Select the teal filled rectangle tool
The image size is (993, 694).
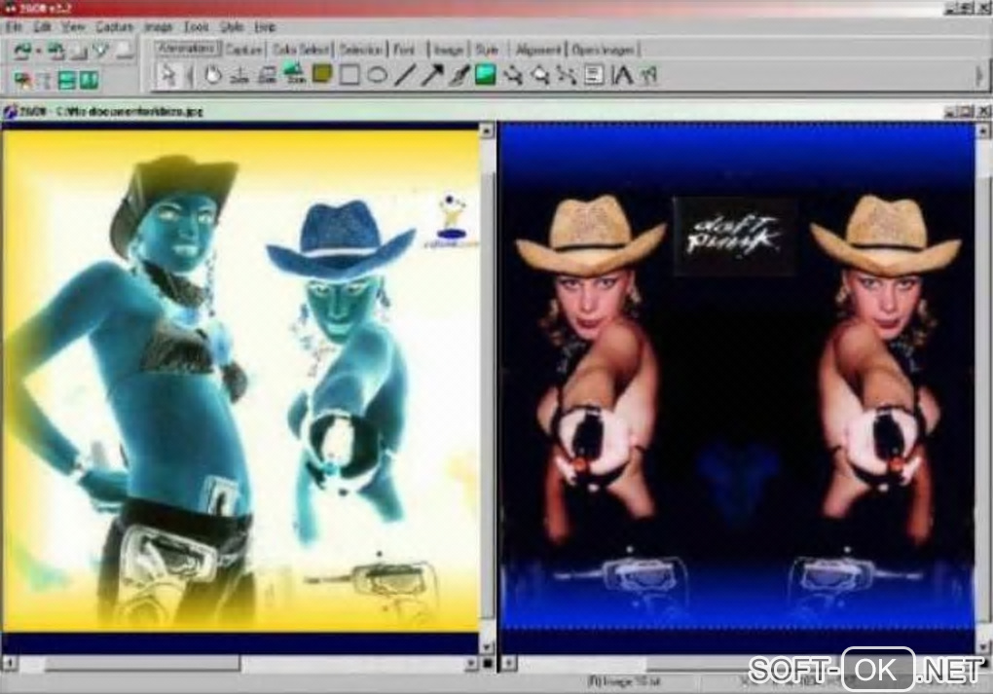coord(485,75)
